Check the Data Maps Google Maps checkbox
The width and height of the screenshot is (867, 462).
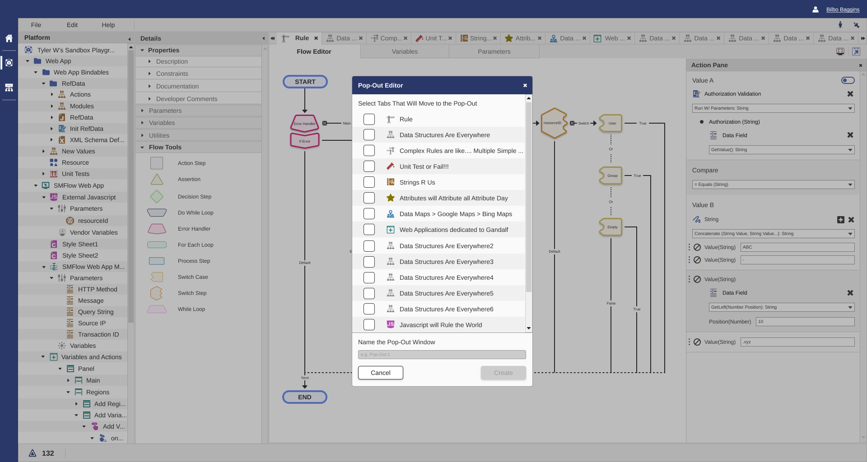point(369,214)
